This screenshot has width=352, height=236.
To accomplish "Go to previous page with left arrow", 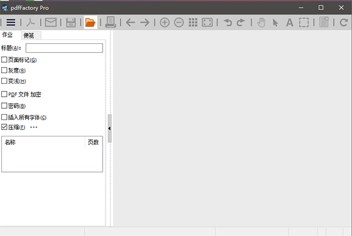I will 130,22.
